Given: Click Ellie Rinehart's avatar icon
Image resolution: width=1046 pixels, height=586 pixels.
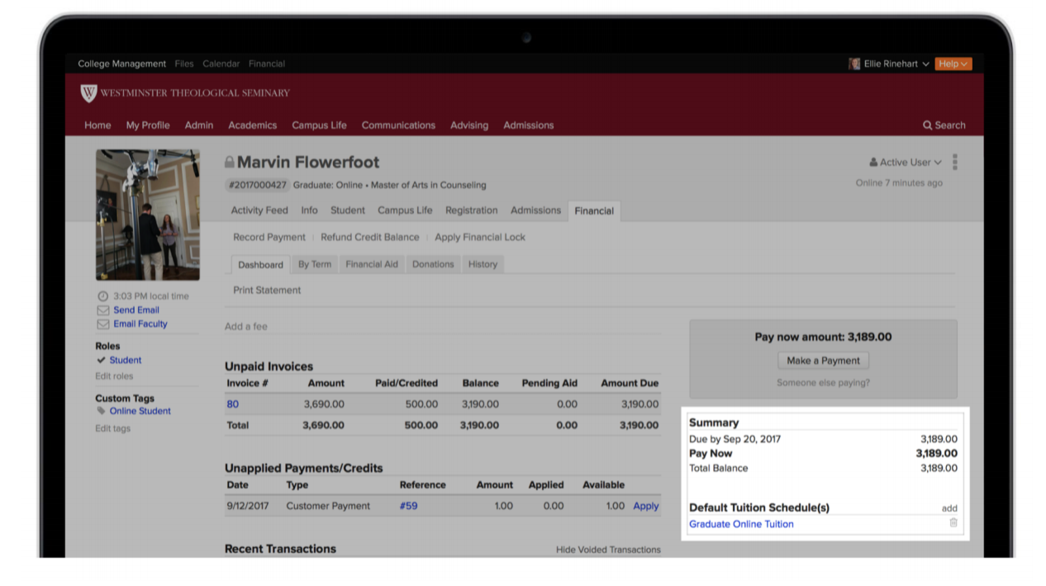Looking at the screenshot, I should pos(854,64).
